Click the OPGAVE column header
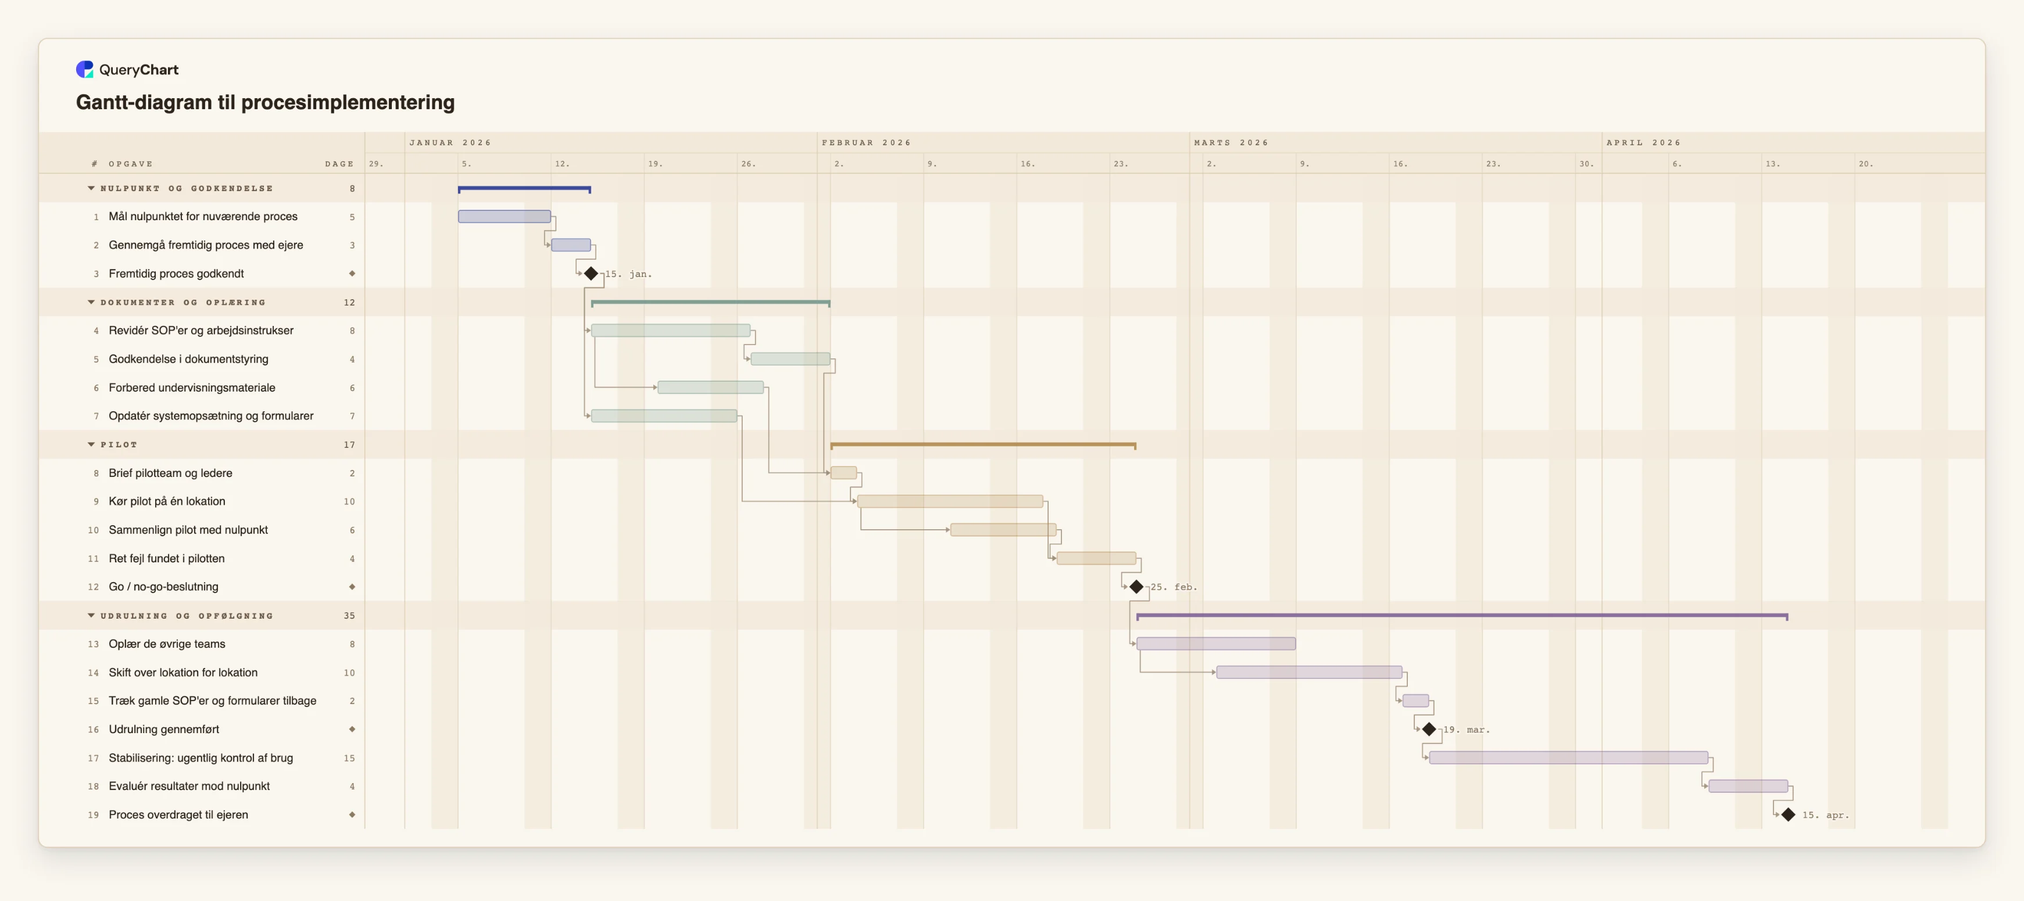 pos(130,164)
